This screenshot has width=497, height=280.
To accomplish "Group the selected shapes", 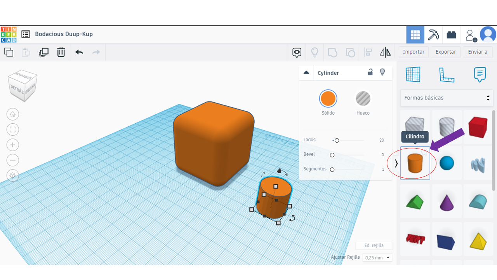I will [332, 52].
